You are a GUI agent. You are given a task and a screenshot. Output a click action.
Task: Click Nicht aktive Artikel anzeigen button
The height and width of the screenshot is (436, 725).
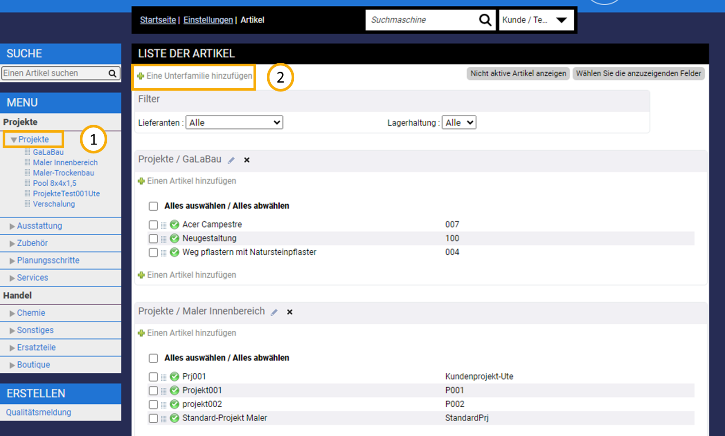coord(518,73)
